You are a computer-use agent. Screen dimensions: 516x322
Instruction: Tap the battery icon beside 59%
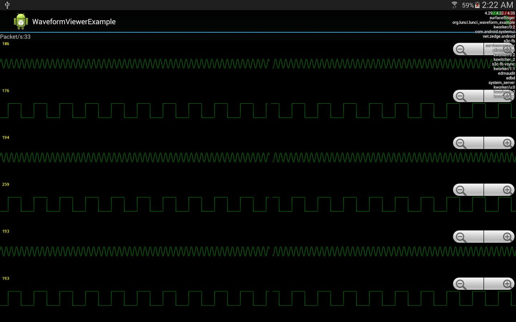477,5
